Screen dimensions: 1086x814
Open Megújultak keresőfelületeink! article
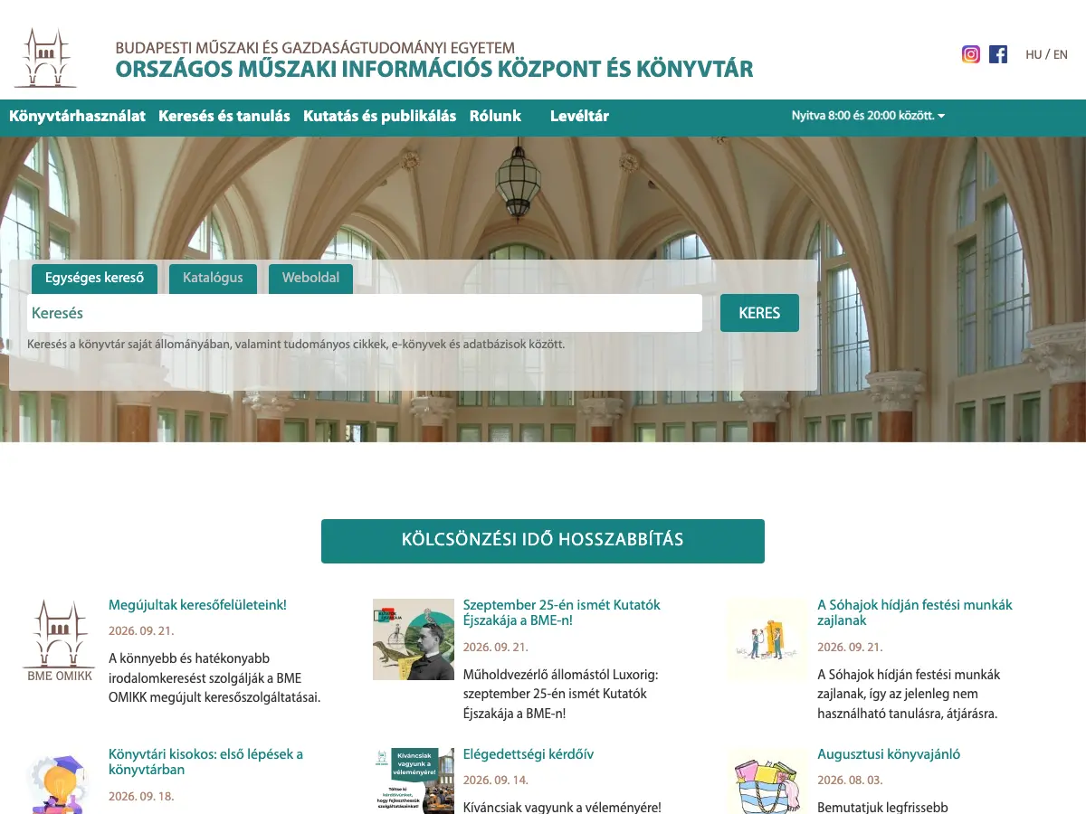[x=197, y=605]
